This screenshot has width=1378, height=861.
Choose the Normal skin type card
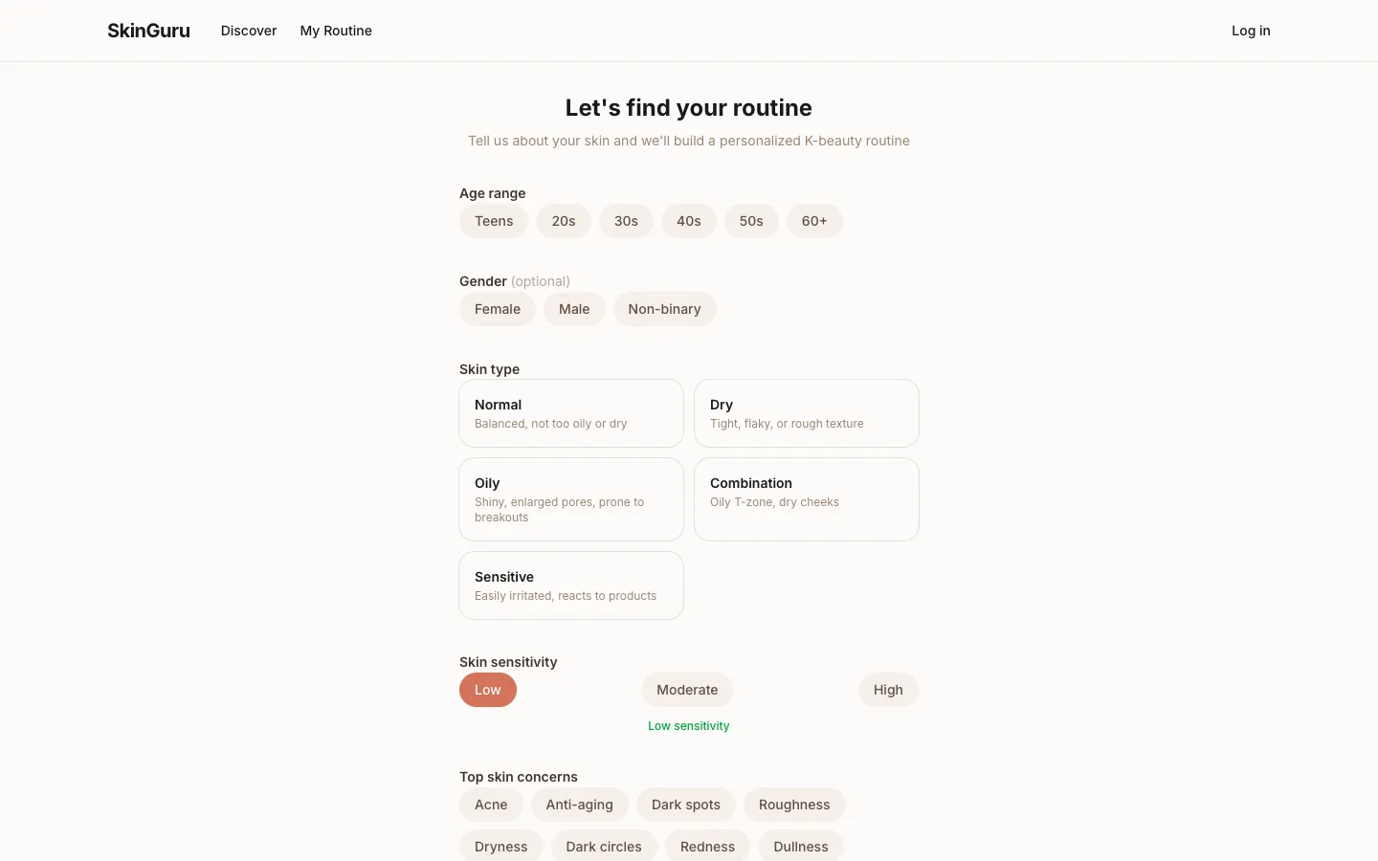click(x=571, y=413)
